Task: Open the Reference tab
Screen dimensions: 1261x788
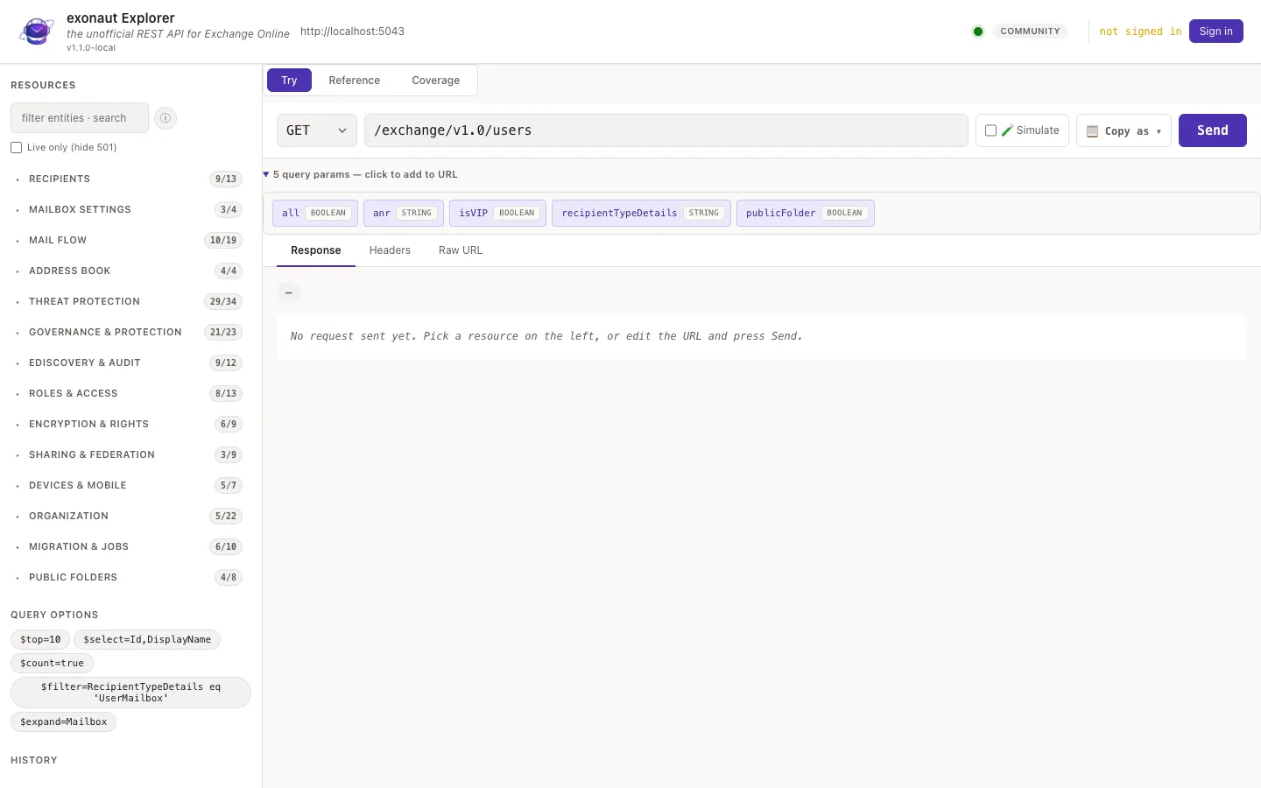Action: pyautogui.click(x=355, y=81)
